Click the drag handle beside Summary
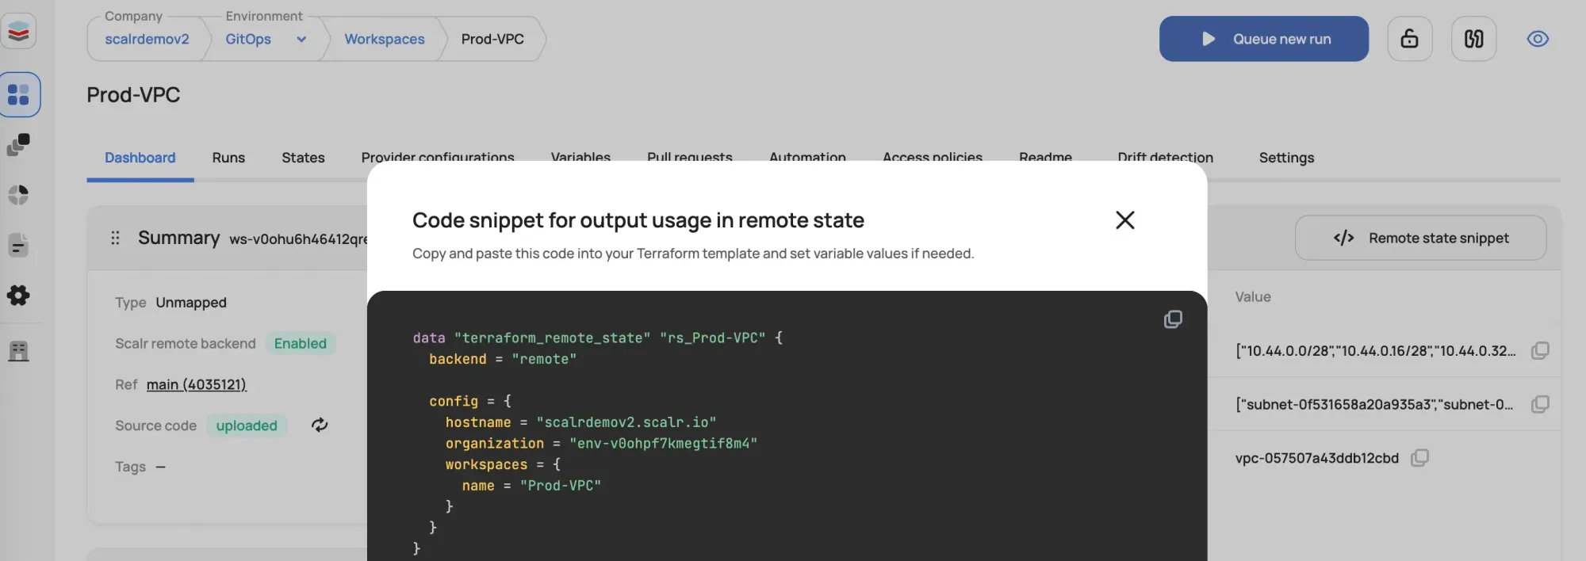 pyautogui.click(x=115, y=238)
